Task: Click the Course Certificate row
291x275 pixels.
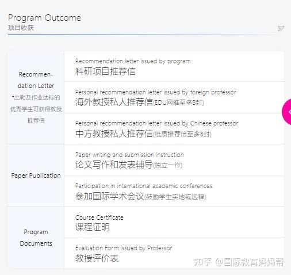Action: coord(174,223)
